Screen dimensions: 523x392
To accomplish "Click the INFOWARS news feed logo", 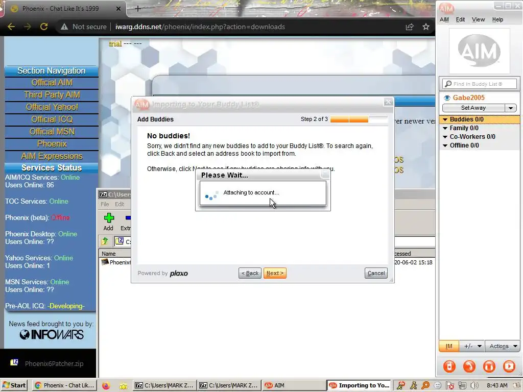I will 52,334.
